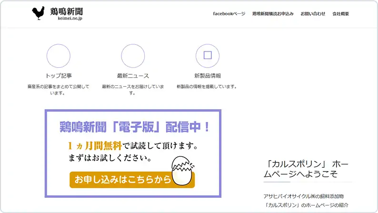Click the アサヒバイオサイクル㈱の飼料添加物 text
This screenshot has height=213, width=378.
[303, 196]
